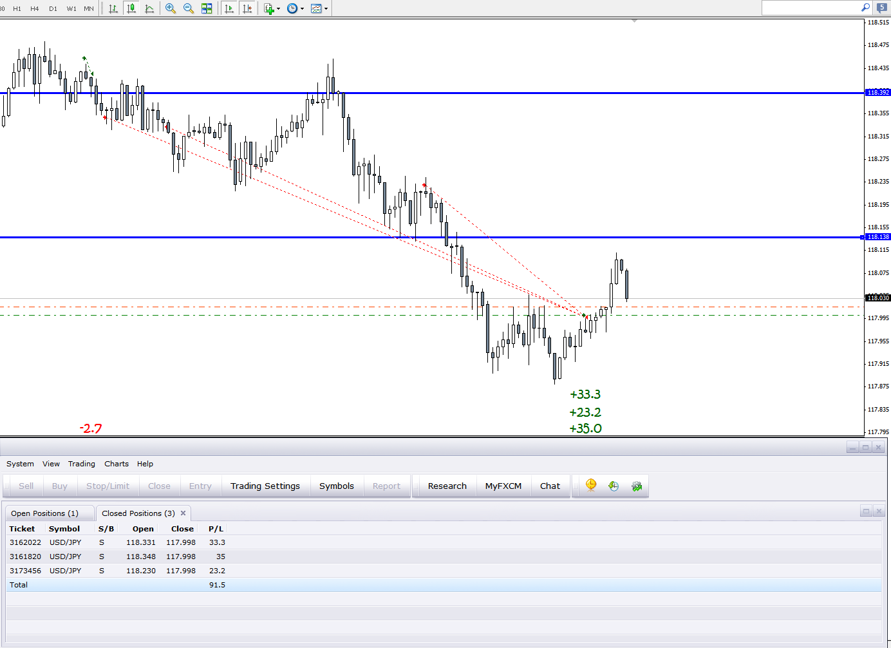Screen dimensions: 891x648
Task: Select the D1 timeframe
Action: coord(53,9)
